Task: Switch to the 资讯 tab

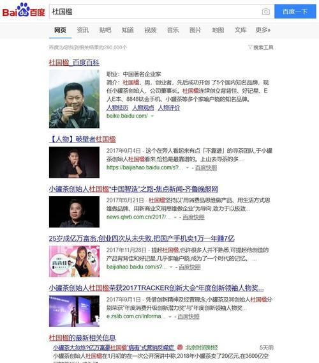Action: (x=83, y=30)
